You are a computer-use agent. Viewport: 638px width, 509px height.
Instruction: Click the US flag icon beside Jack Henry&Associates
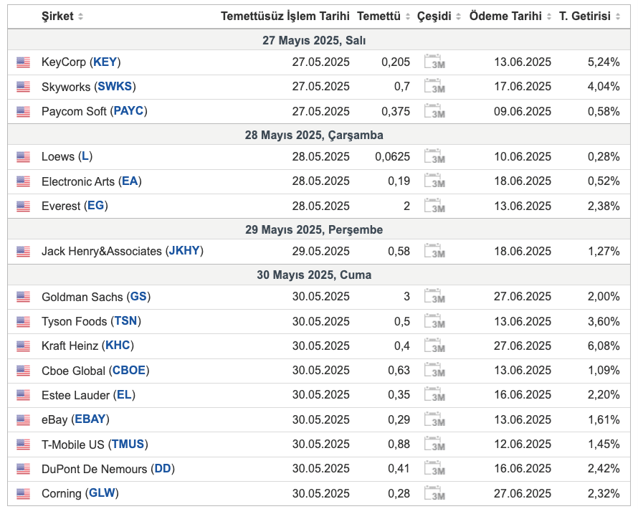tap(23, 251)
